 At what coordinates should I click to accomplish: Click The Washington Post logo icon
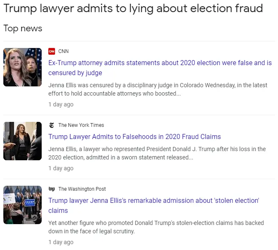[x=52, y=189]
